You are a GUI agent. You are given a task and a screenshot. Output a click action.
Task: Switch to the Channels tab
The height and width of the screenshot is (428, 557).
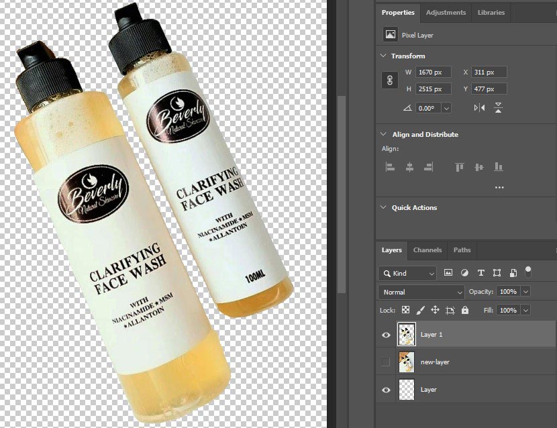point(427,250)
